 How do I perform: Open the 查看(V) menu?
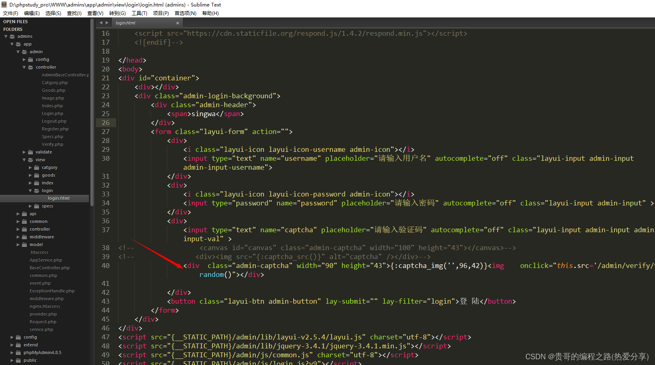pyautogui.click(x=95, y=13)
